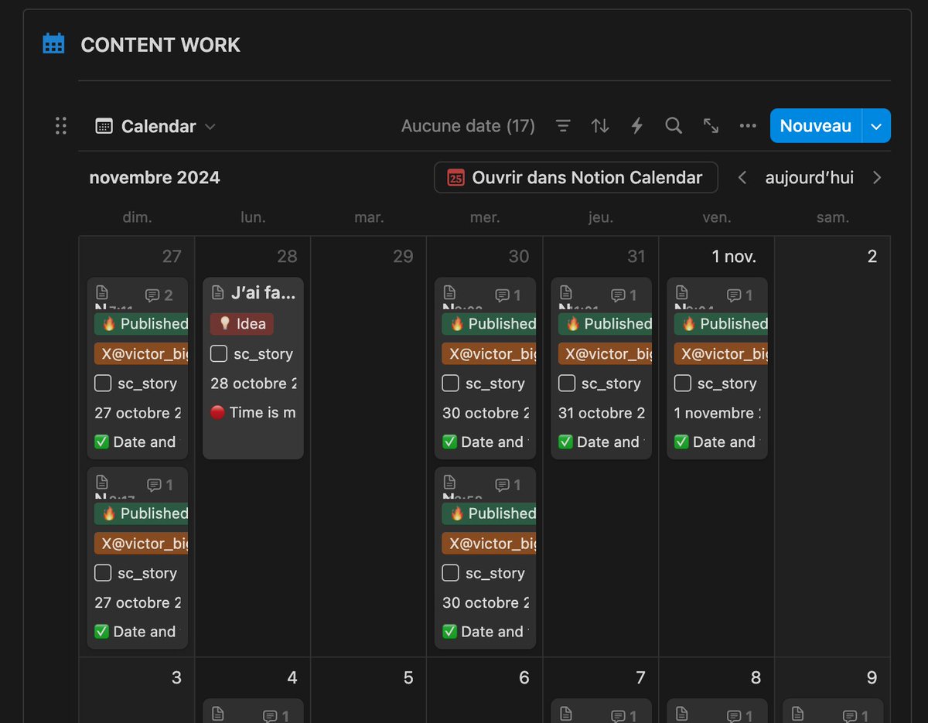
Task: Open the J'ai fa... card title
Action: click(x=263, y=293)
